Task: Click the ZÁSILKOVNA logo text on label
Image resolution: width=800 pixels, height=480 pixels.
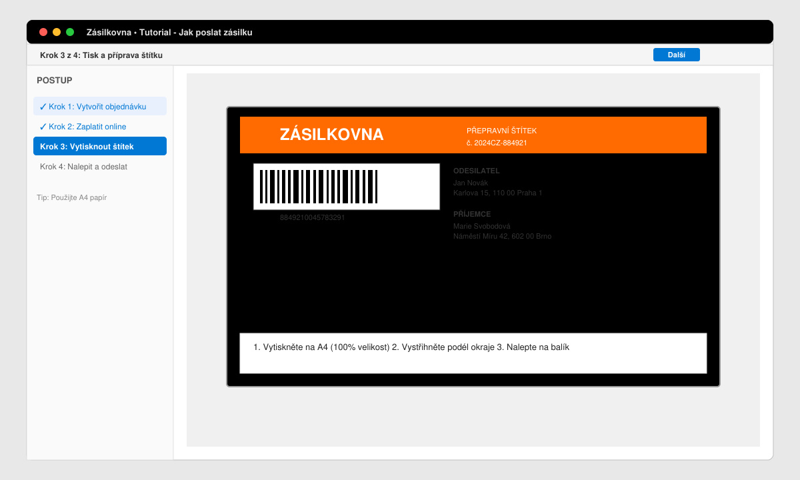Action: tap(332, 135)
